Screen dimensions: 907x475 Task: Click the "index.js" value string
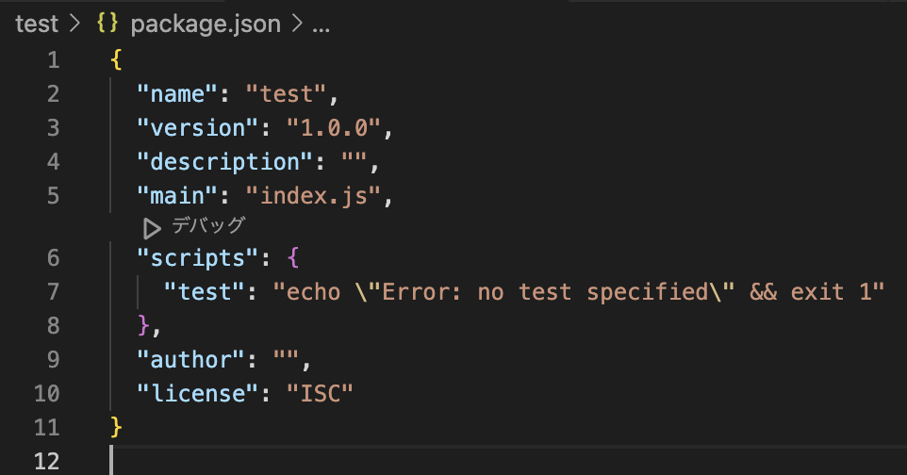313,196
